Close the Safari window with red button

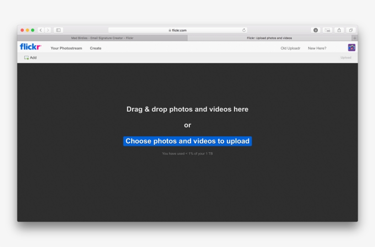coord(22,30)
